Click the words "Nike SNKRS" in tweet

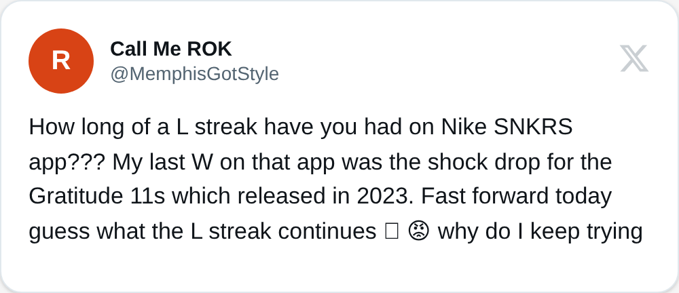click(x=507, y=127)
